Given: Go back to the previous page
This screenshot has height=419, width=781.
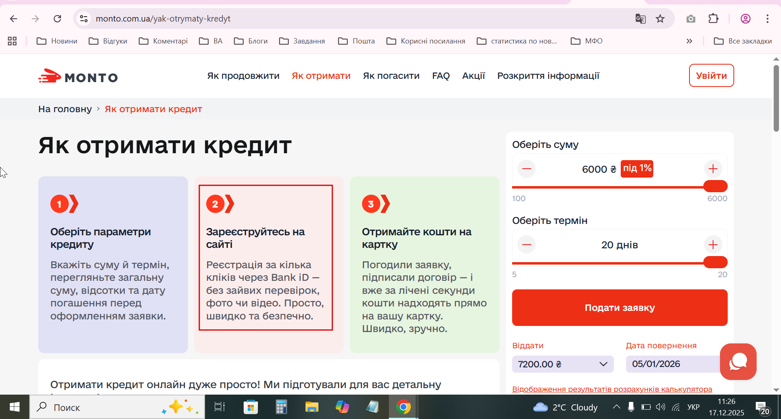Looking at the screenshot, I should pos(13,19).
